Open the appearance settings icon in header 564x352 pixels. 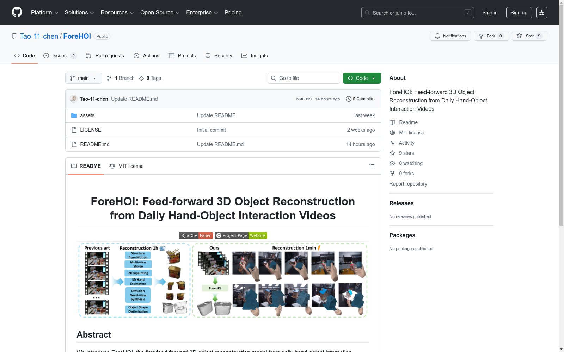pyautogui.click(x=541, y=13)
